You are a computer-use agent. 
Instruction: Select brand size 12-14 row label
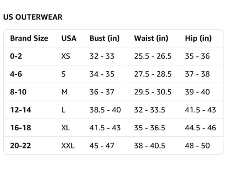[20, 110]
